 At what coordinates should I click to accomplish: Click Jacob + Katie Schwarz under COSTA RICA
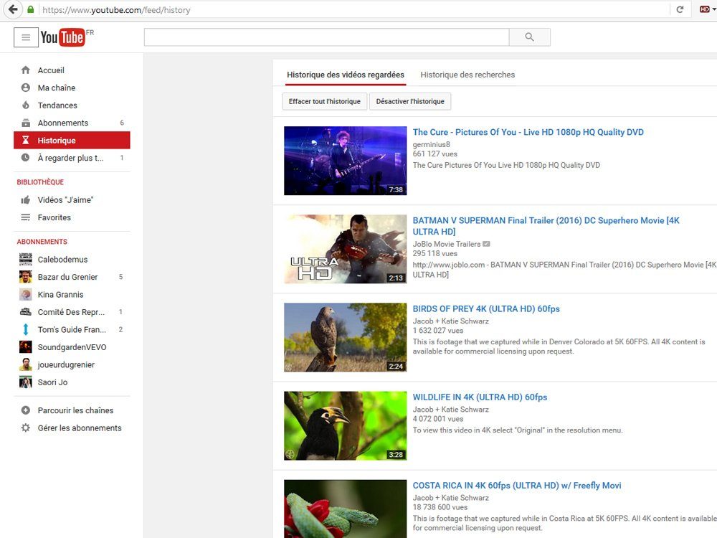pyautogui.click(x=450, y=498)
